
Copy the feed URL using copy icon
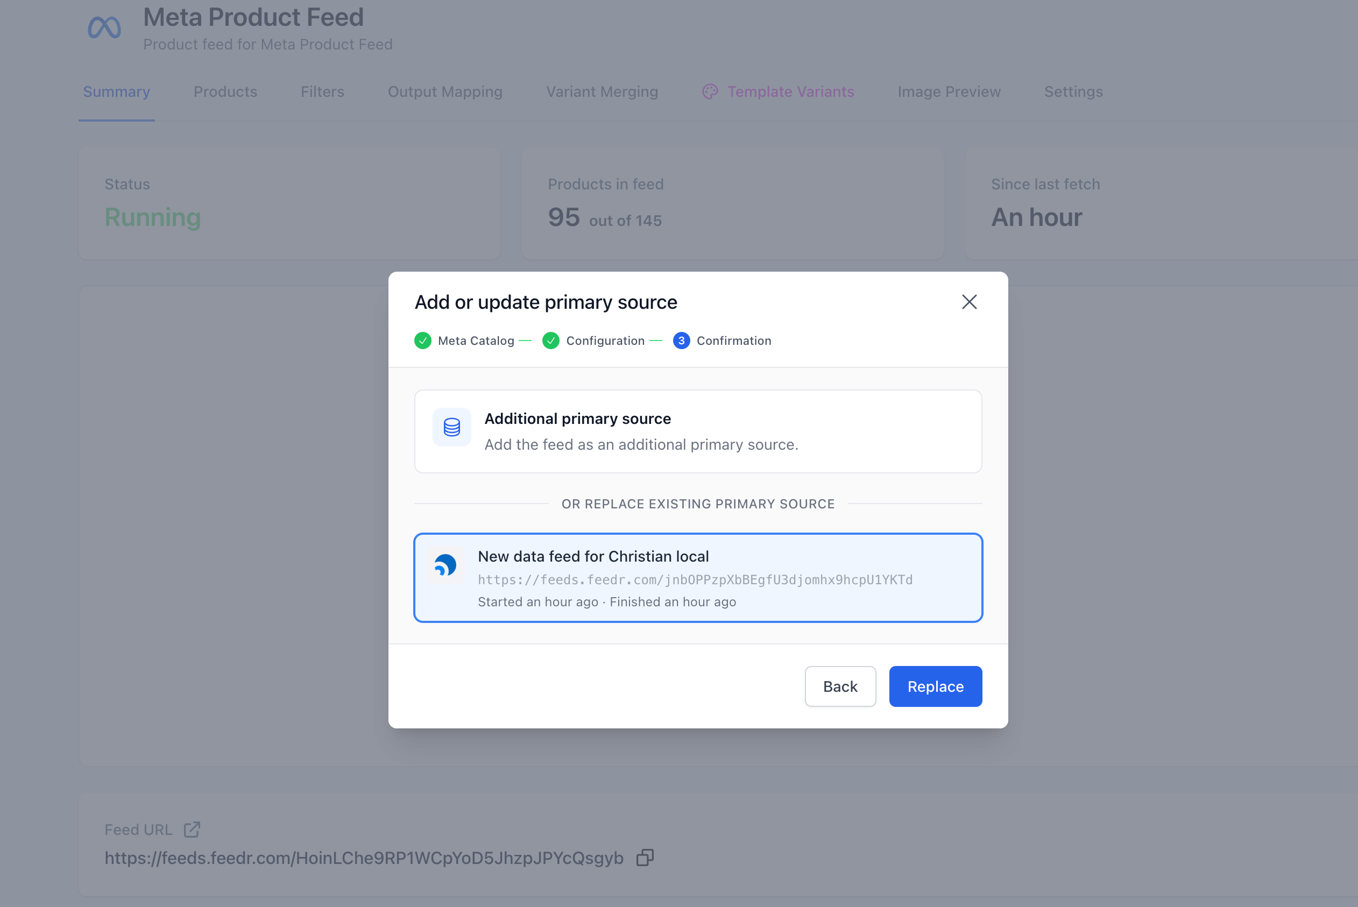[x=645, y=858]
